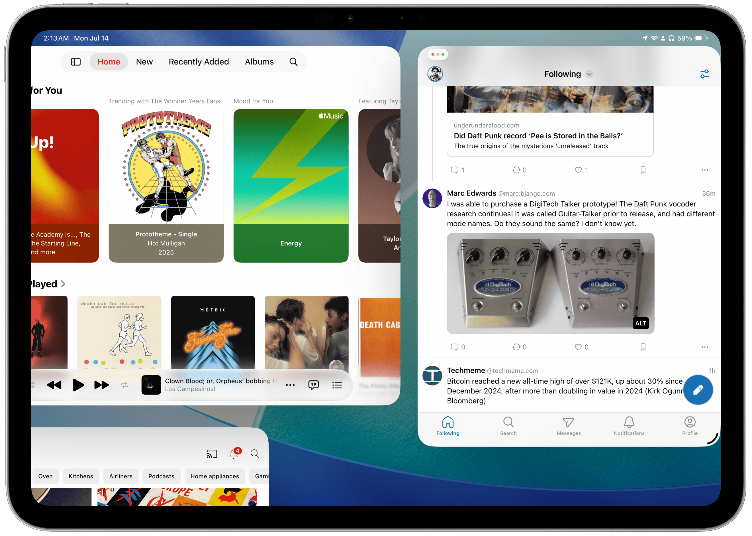Select the Podcasts topic chip
This screenshot has height=536, width=752.
[x=161, y=476]
